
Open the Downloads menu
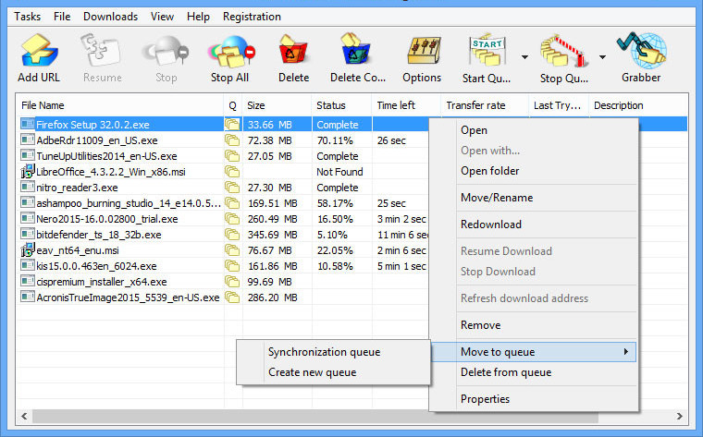click(x=110, y=17)
